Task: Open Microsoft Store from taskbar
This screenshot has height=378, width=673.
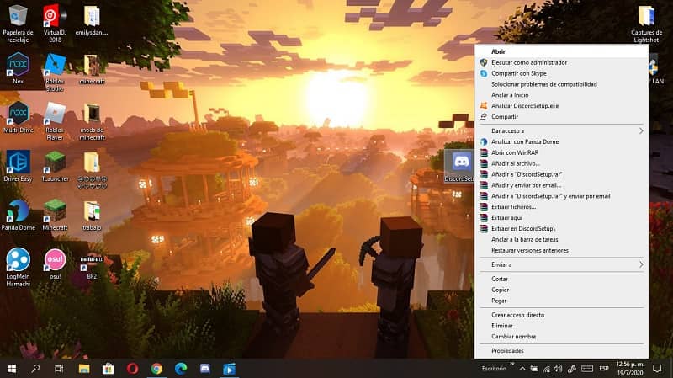Action: (109, 369)
